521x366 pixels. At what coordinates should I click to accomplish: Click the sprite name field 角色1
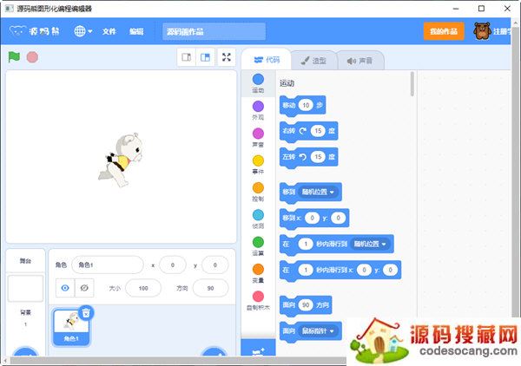pyautogui.click(x=108, y=265)
